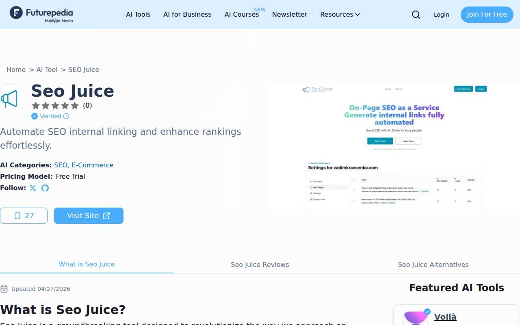Rate Seo Juice with the first star
Image resolution: width=520 pixels, height=325 pixels.
pos(36,106)
